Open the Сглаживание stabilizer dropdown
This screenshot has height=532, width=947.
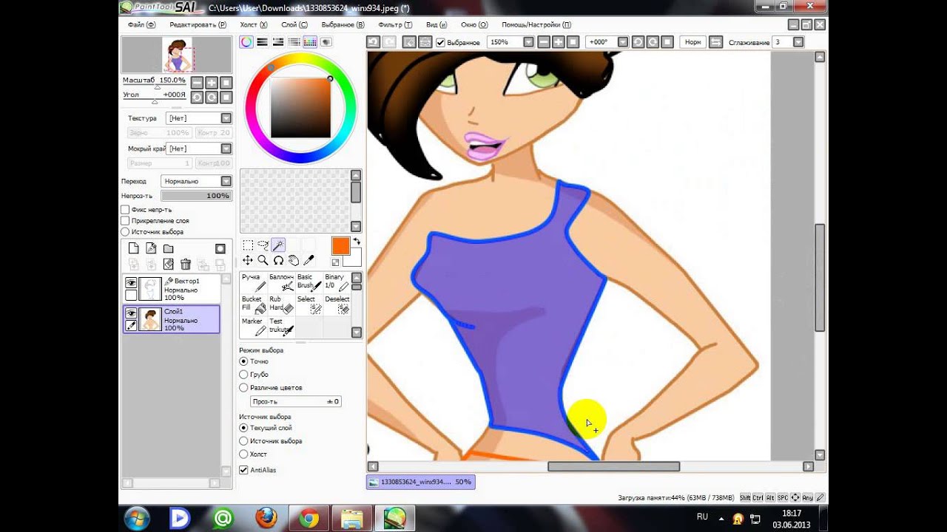click(798, 42)
